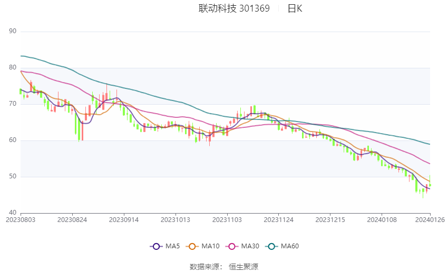
Task: Hide the MA30 line using its legend text
Action: click(x=249, y=246)
